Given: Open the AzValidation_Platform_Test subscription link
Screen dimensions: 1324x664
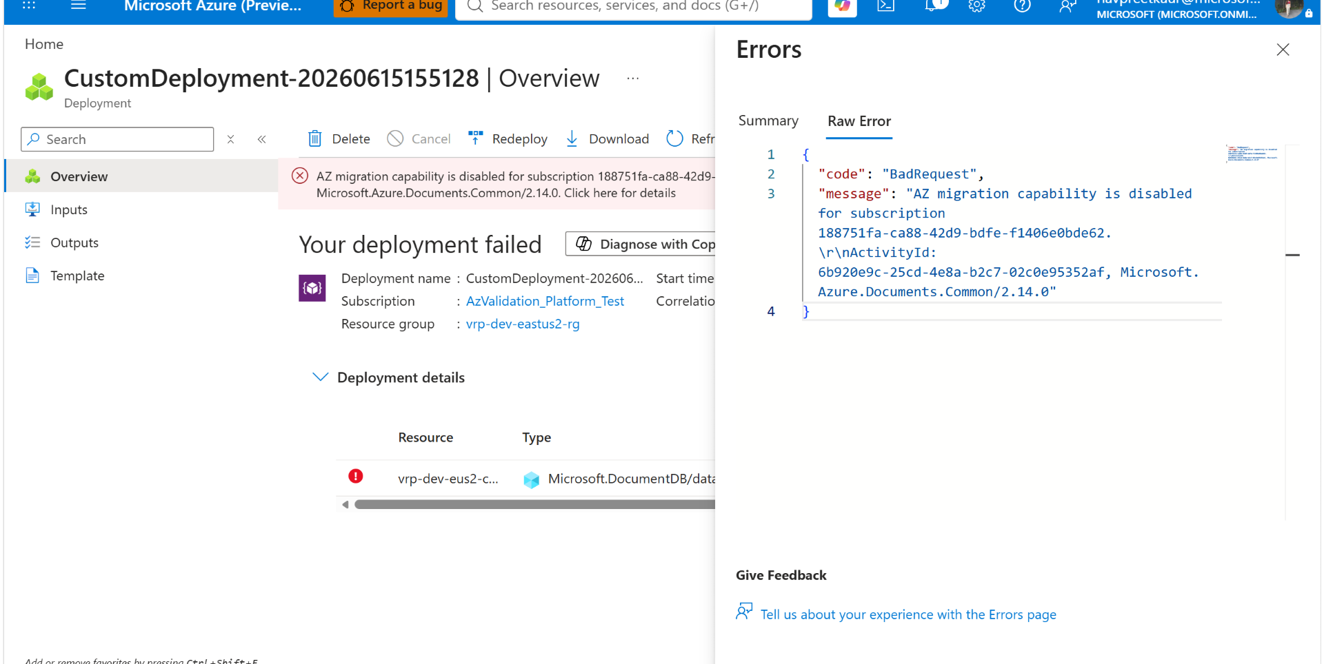Looking at the screenshot, I should 545,301.
